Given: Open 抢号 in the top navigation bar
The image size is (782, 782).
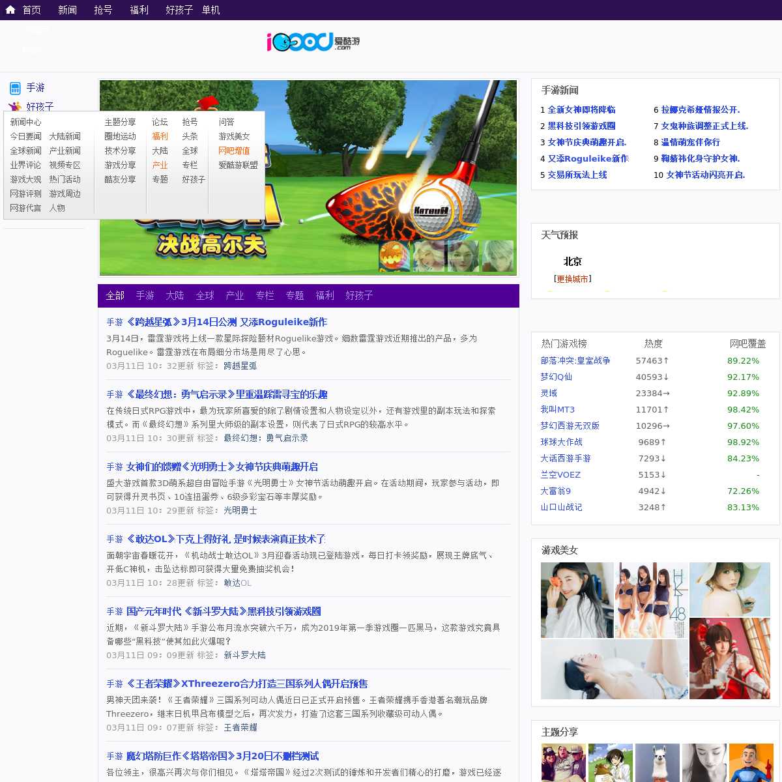Looking at the screenshot, I should point(103,10).
